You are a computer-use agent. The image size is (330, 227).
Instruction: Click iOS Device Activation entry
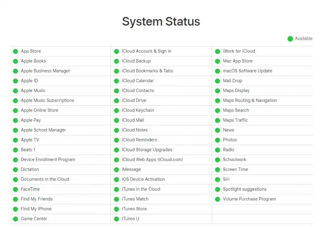(x=143, y=179)
